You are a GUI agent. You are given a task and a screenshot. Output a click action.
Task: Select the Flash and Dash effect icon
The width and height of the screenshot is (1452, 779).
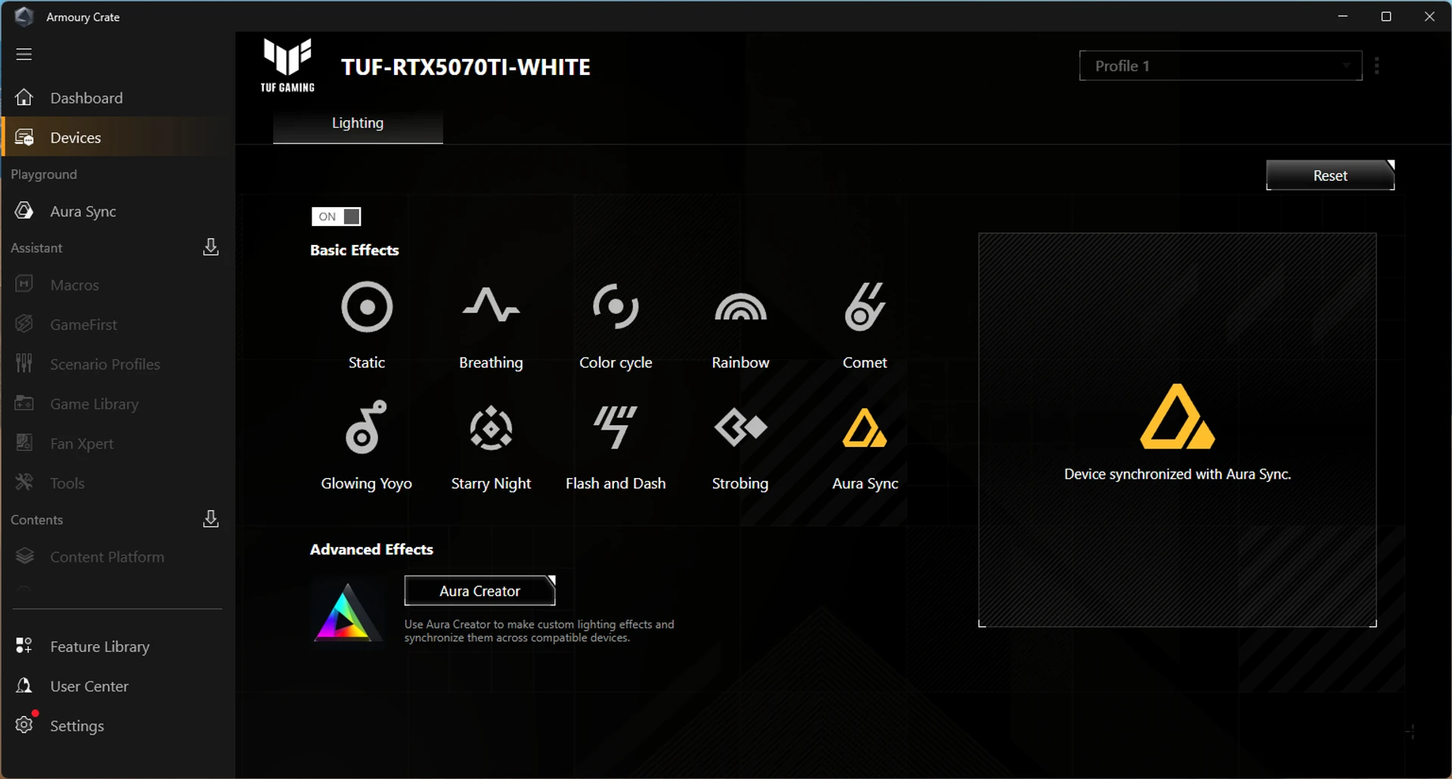(x=615, y=427)
